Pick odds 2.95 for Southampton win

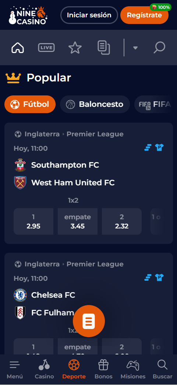tap(33, 221)
